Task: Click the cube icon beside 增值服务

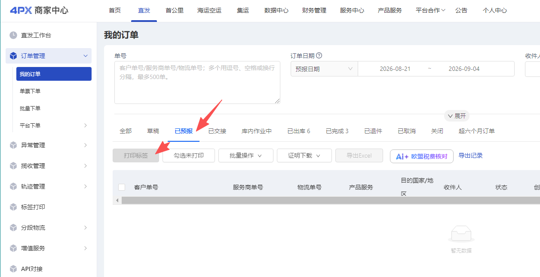Action: coord(13,248)
